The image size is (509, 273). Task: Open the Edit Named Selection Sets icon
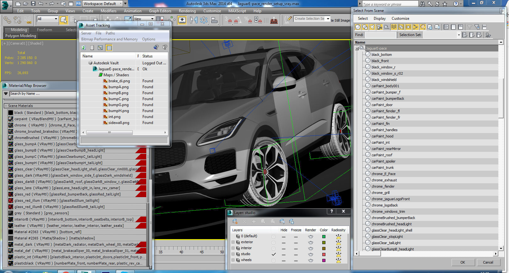(288, 20)
